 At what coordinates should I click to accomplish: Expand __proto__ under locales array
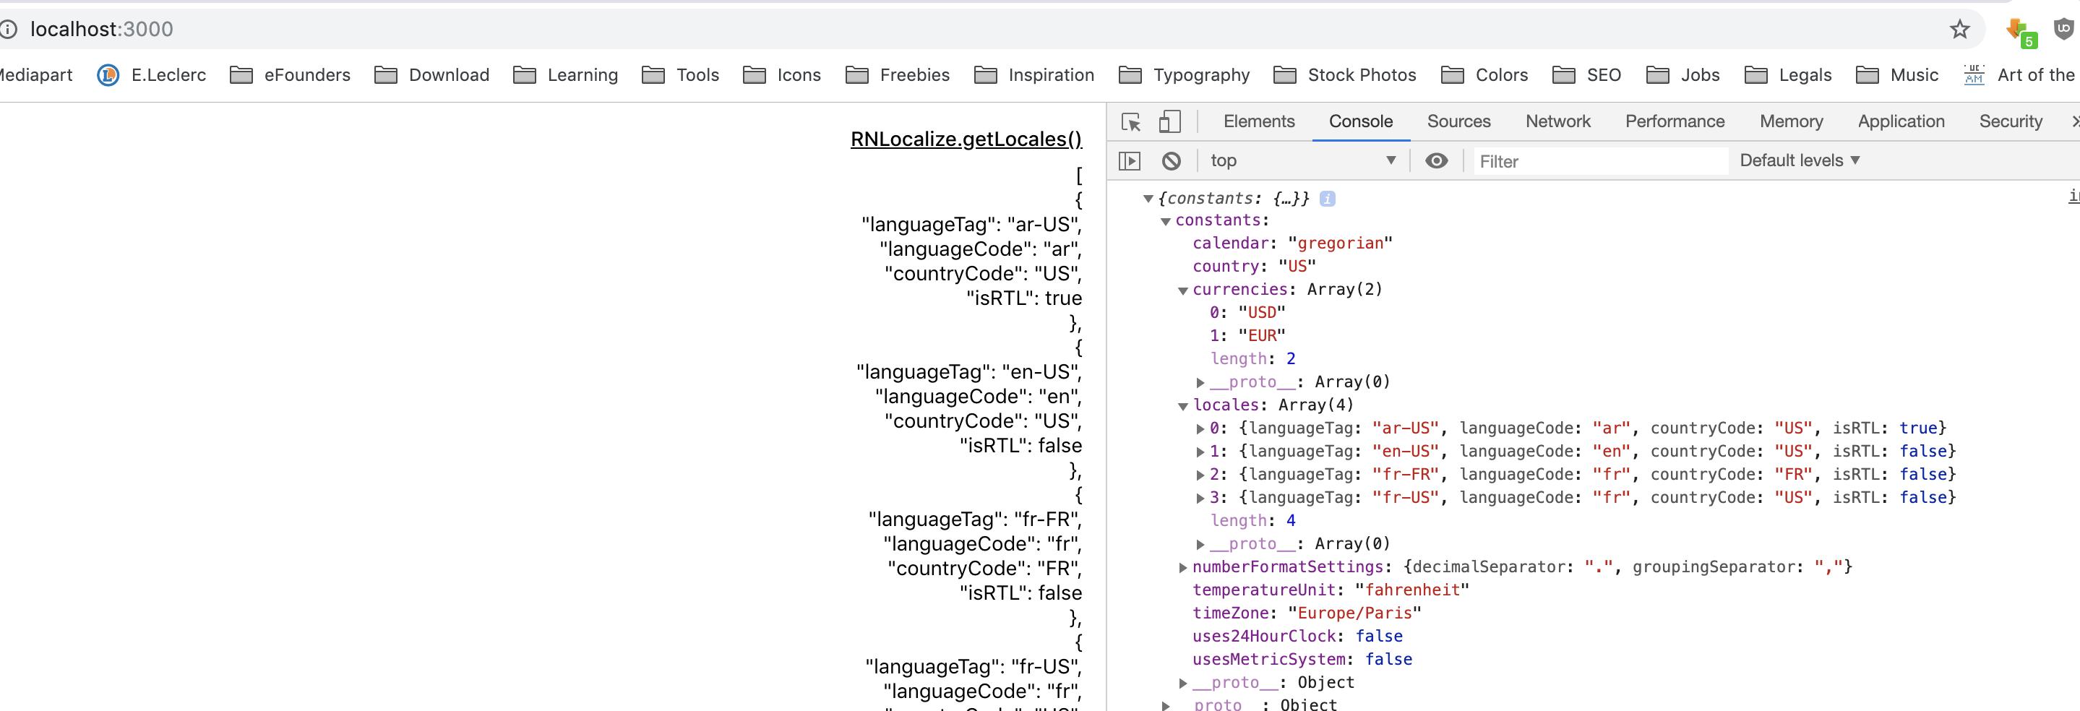[x=1200, y=545]
